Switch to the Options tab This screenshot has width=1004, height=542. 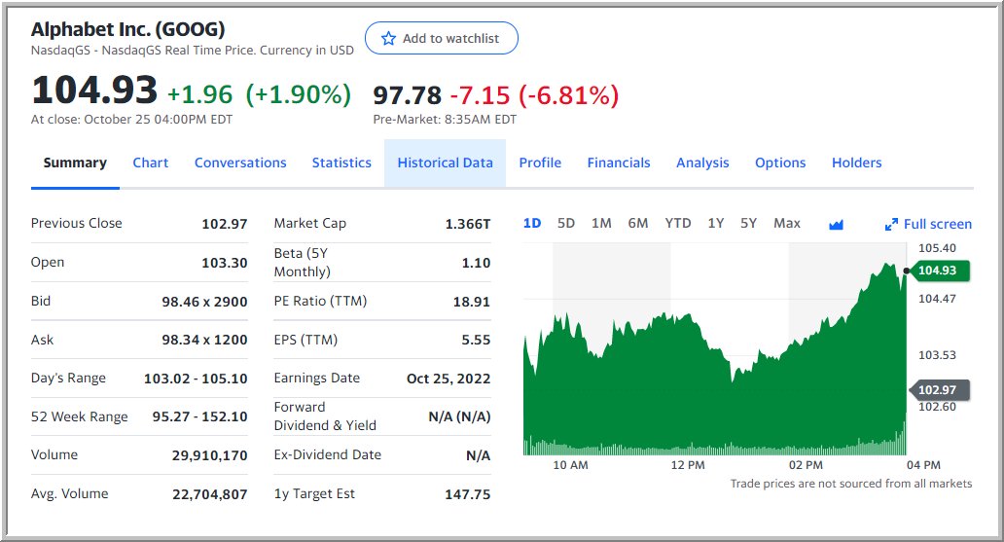780,163
